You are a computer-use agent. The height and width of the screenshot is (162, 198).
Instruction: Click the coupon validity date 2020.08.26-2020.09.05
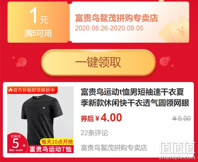point(109,28)
